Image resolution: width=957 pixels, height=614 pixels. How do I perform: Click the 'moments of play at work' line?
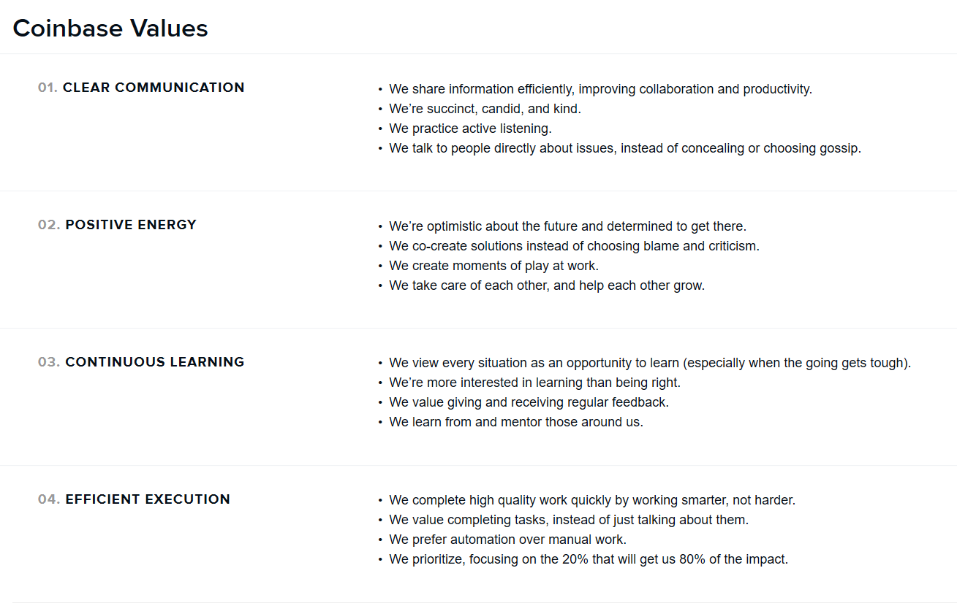click(493, 266)
